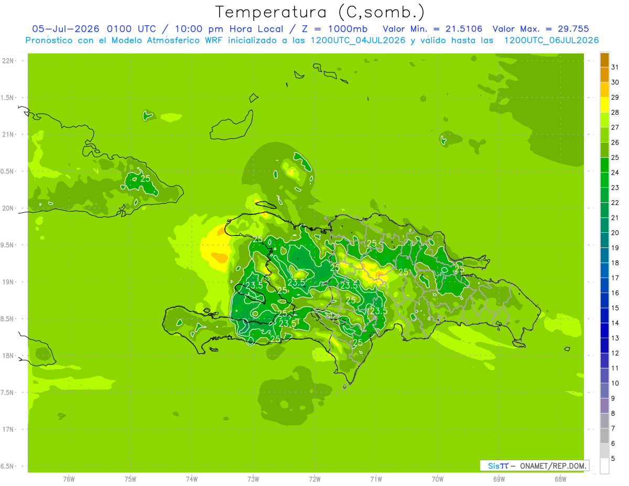Click the 'ONAMET/REP.DOM.' credit label
The height and width of the screenshot is (486, 629).
554,466
